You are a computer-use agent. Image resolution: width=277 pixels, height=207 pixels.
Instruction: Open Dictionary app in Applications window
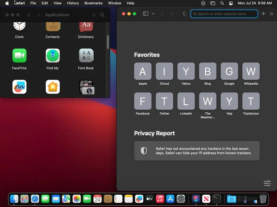[86, 26]
